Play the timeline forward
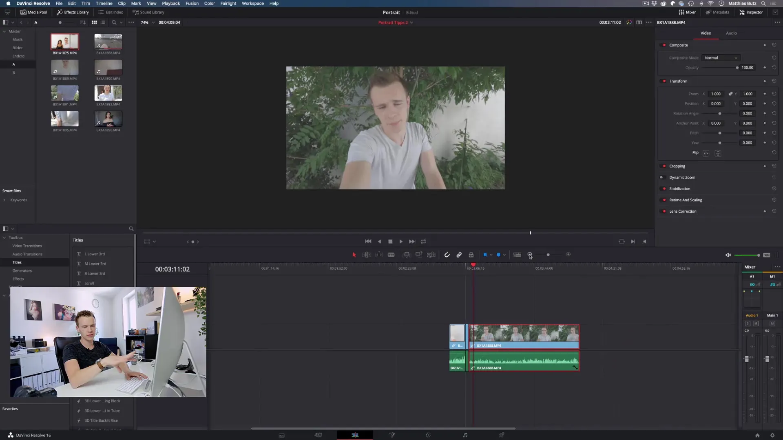The image size is (783, 440). point(401,242)
